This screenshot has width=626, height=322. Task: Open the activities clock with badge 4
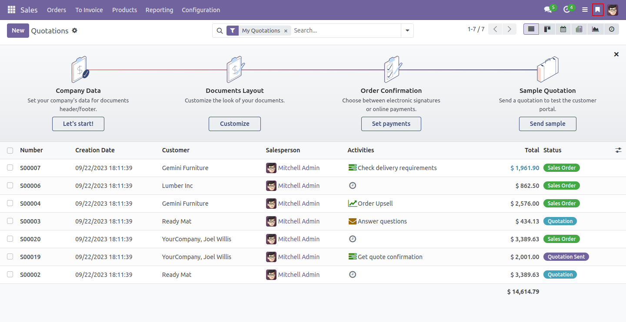(566, 10)
